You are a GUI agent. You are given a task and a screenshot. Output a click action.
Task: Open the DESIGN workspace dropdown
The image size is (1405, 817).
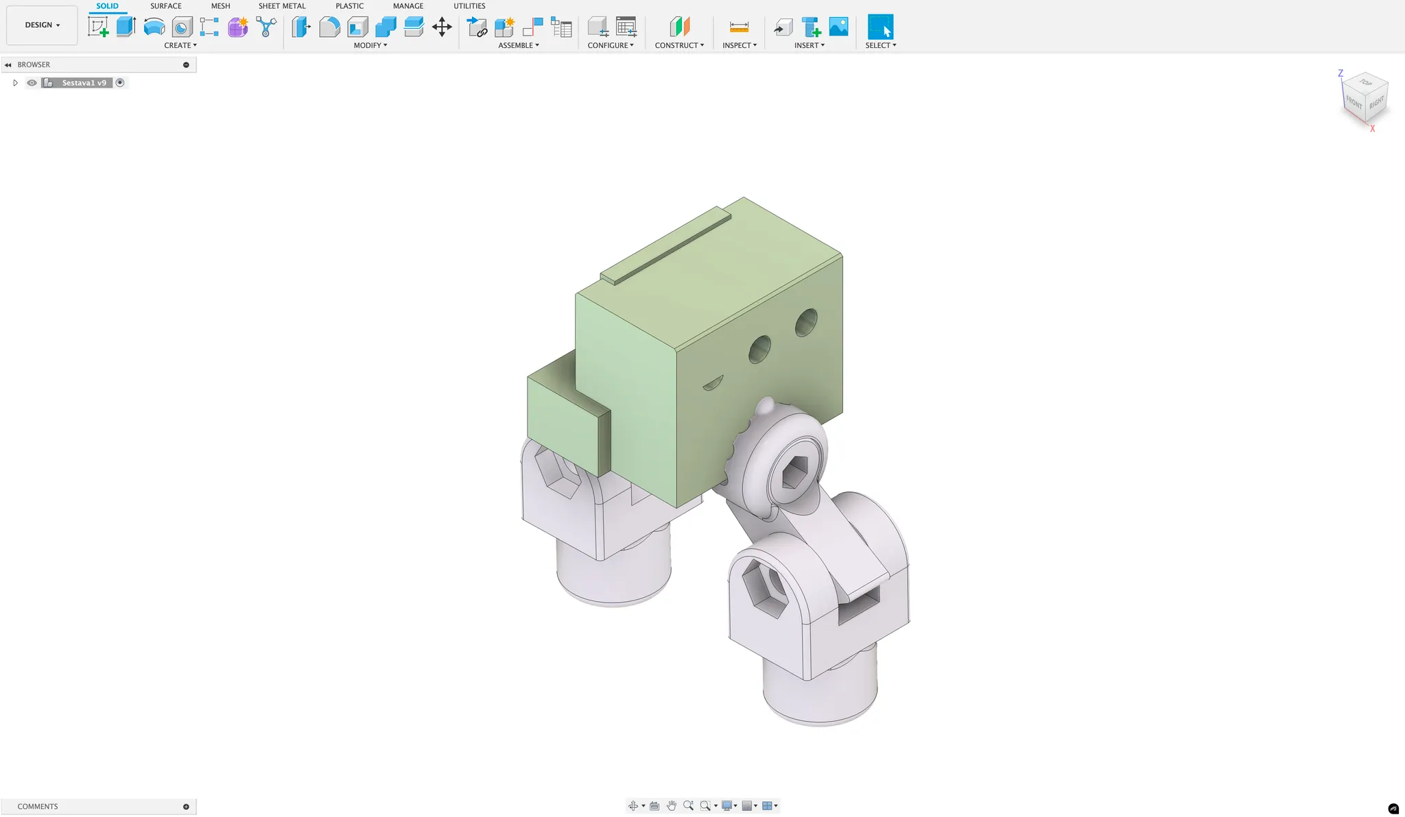click(x=42, y=25)
